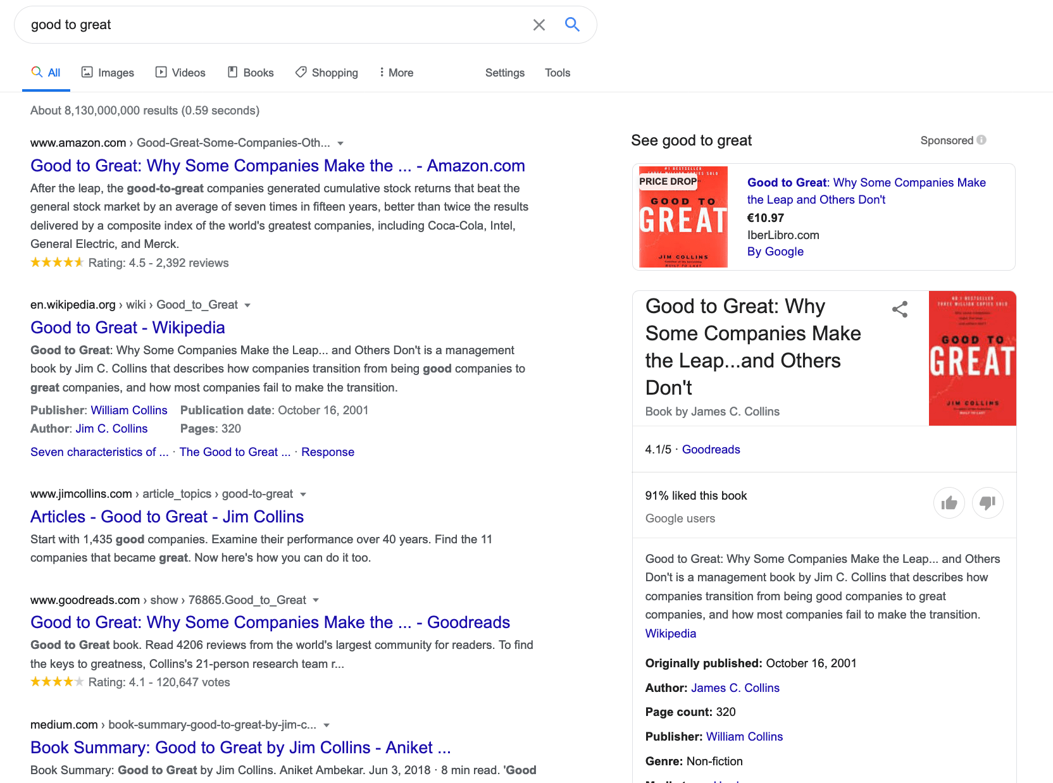Click Wikipedia source link in panel description

tap(671, 634)
